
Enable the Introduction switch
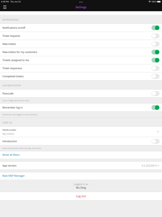[155, 141]
